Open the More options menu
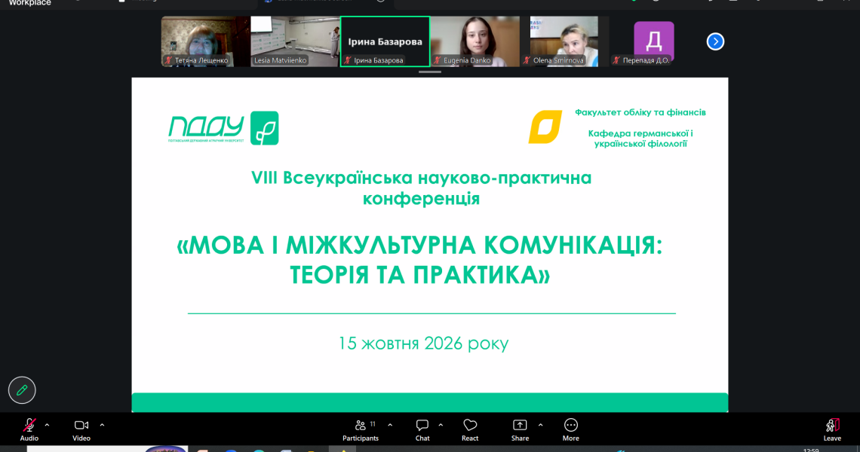The height and width of the screenshot is (452, 860). click(570, 429)
